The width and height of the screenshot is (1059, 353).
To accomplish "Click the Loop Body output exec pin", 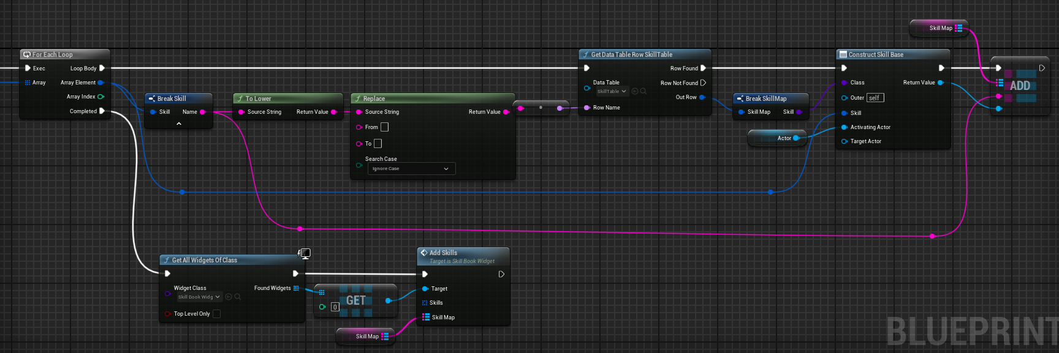I will coord(102,69).
